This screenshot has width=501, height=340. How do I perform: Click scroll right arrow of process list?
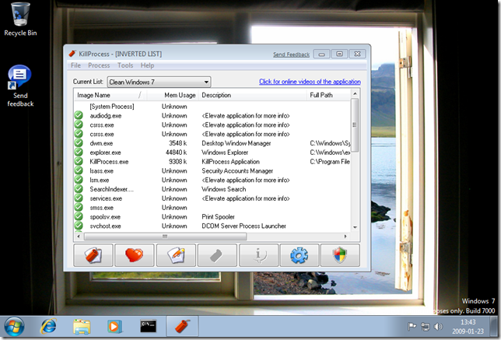345,237
